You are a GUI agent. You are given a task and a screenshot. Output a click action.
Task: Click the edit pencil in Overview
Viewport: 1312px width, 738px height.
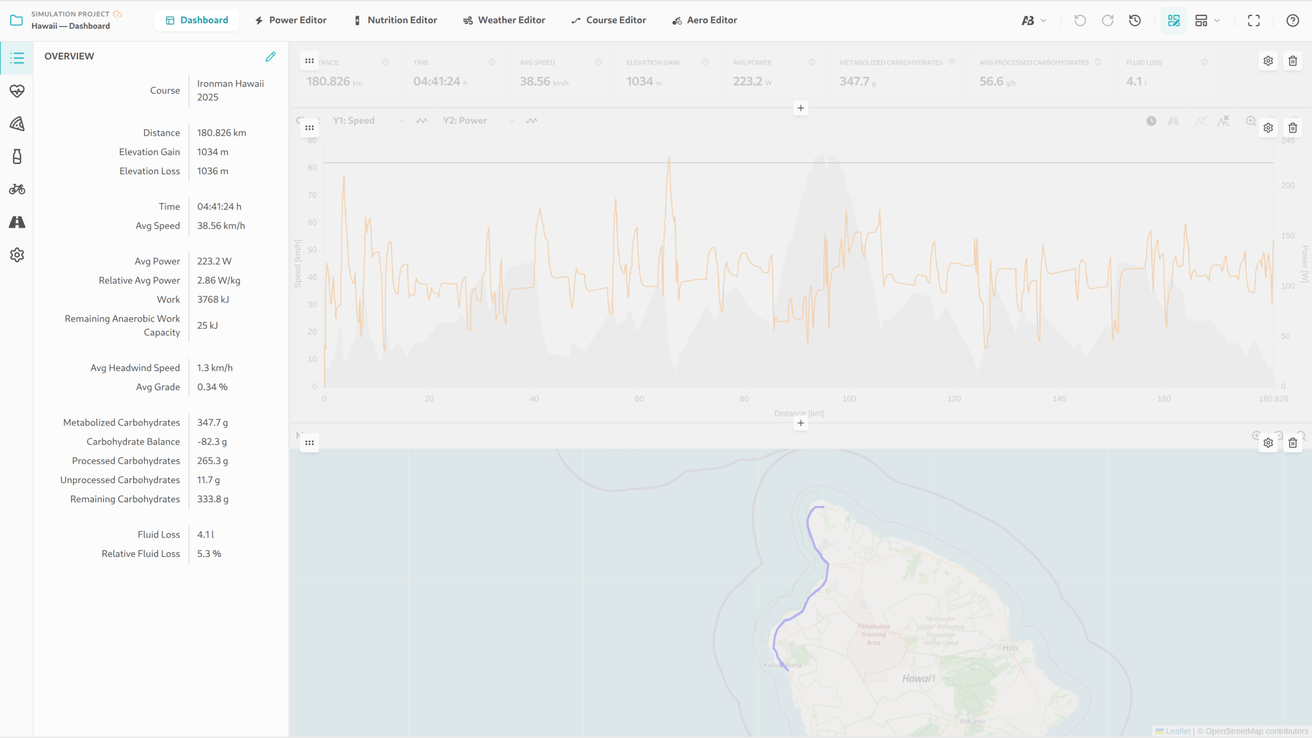(270, 56)
